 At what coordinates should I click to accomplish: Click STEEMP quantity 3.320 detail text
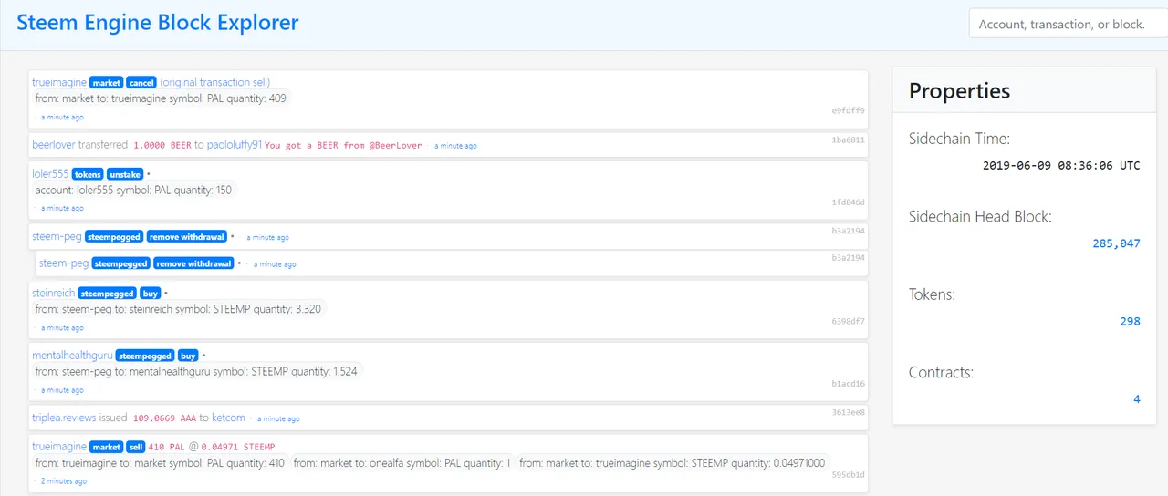tap(178, 309)
